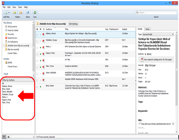Click the Sync toolbar icon
This screenshot has height=140, width=179.
(x=35, y=13)
